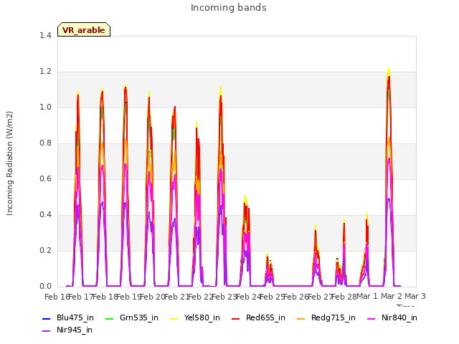Click the 0.0 y-axis tick label

(45, 287)
